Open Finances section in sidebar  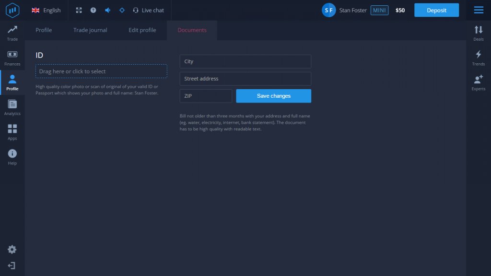[12, 58]
